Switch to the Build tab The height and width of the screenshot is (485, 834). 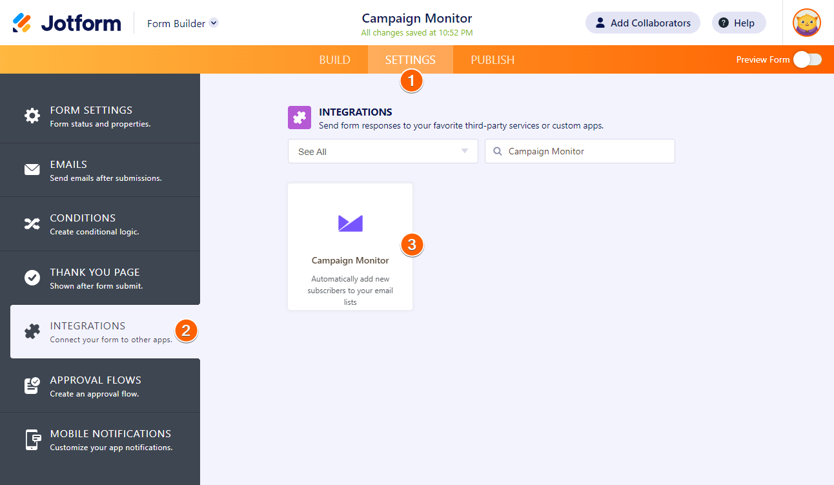click(335, 60)
